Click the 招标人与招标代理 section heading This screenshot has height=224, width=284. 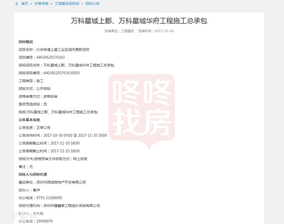[33, 174]
